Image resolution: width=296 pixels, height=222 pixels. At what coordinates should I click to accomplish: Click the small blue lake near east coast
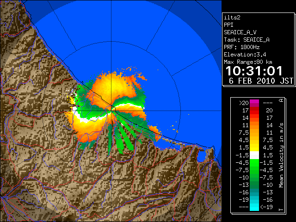202,156
